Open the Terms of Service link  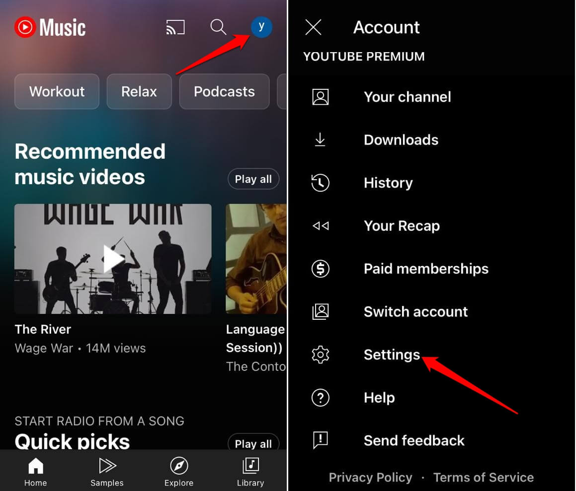[x=484, y=477]
